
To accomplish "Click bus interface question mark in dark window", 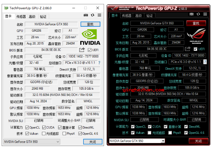I will [205, 62].
